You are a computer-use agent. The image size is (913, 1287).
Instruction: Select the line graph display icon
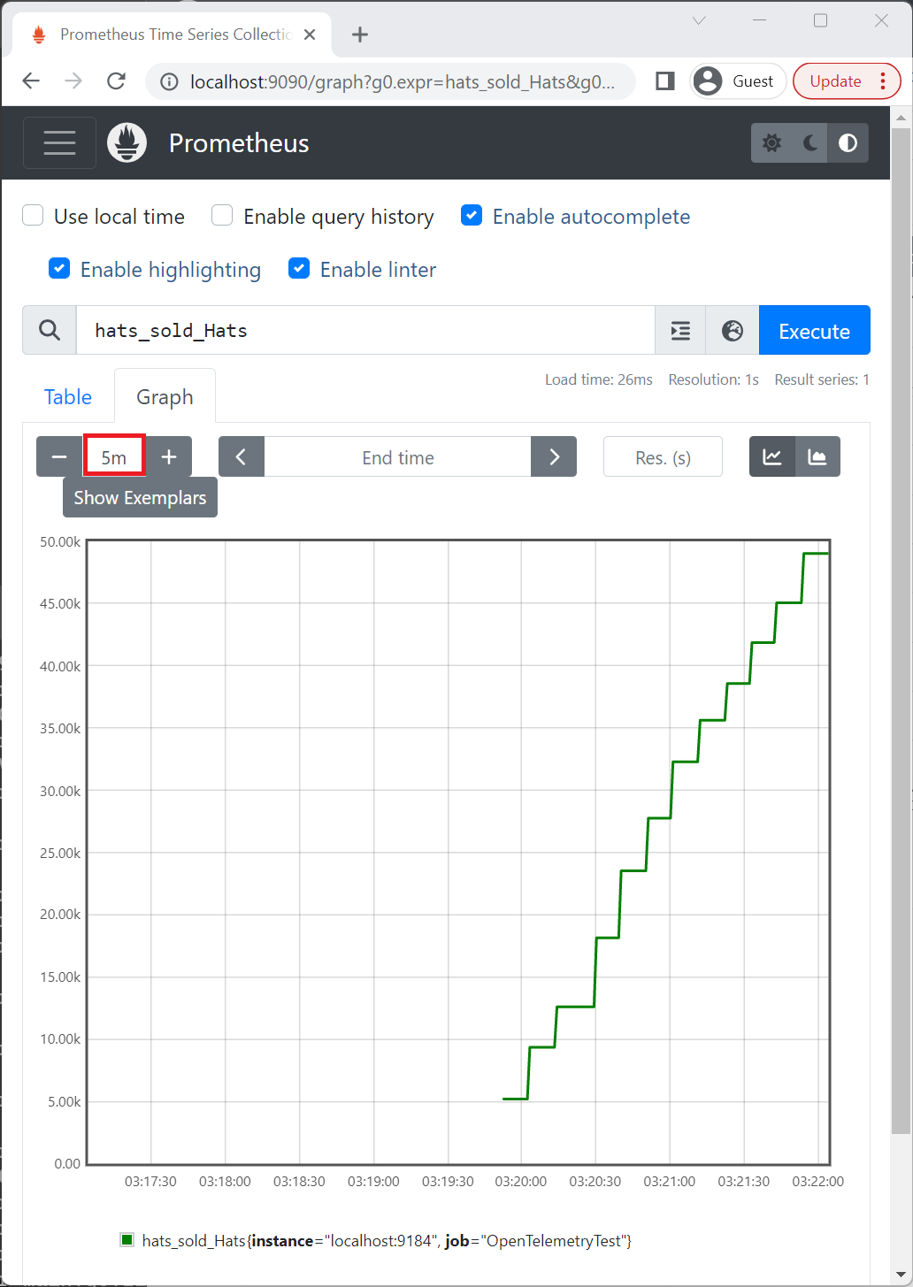pyautogui.click(x=771, y=456)
